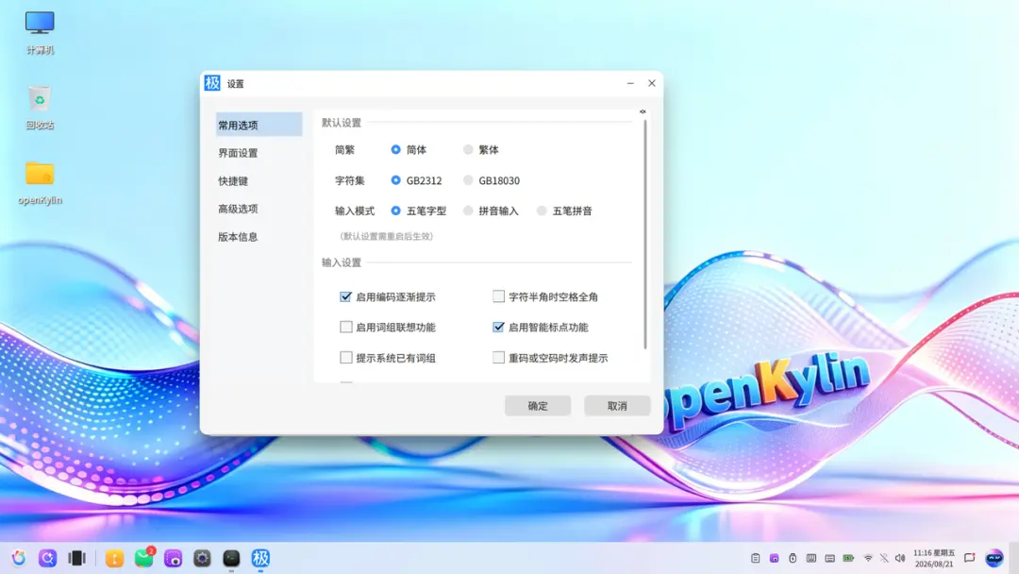Click the 取消 button
Image resolution: width=1019 pixels, height=574 pixels.
pyautogui.click(x=617, y=406)
